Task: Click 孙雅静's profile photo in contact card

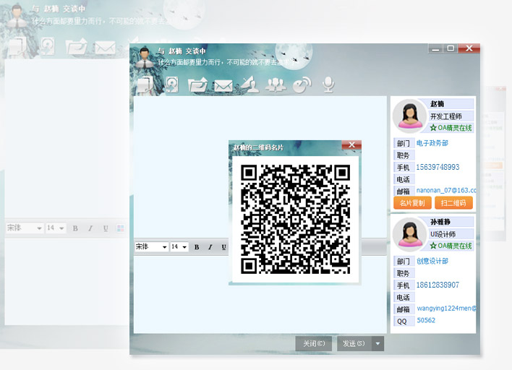Action: (409, 234)
